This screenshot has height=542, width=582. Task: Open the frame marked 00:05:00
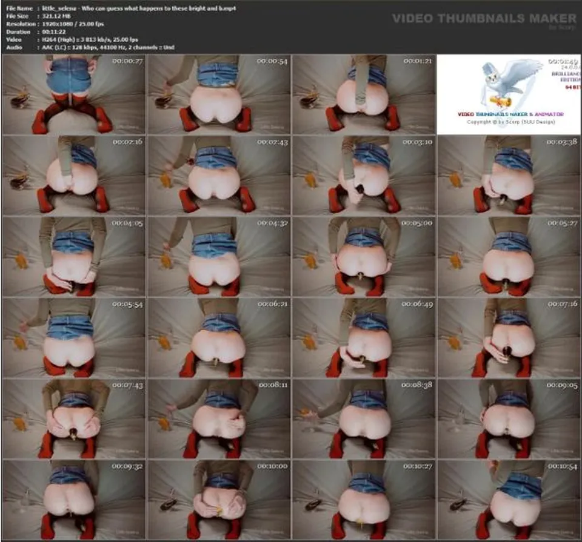pyautogui.click(x=364, y=257)
